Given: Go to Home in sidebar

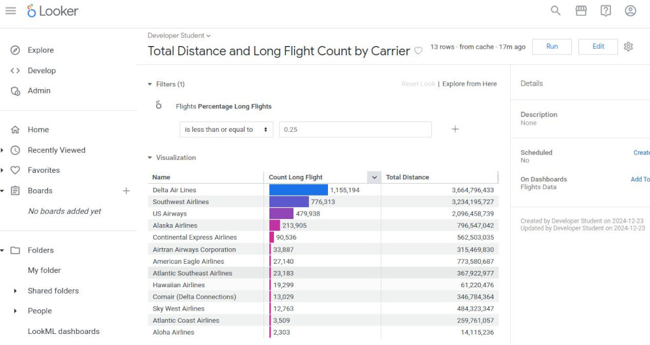Looking at the screenshot, I should pyautogui.click(x=38, y=130).
